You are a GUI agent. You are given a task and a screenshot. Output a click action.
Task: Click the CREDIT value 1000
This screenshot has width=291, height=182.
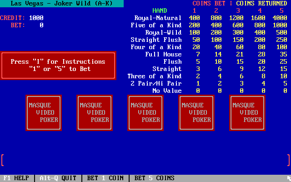coord(36,18)
